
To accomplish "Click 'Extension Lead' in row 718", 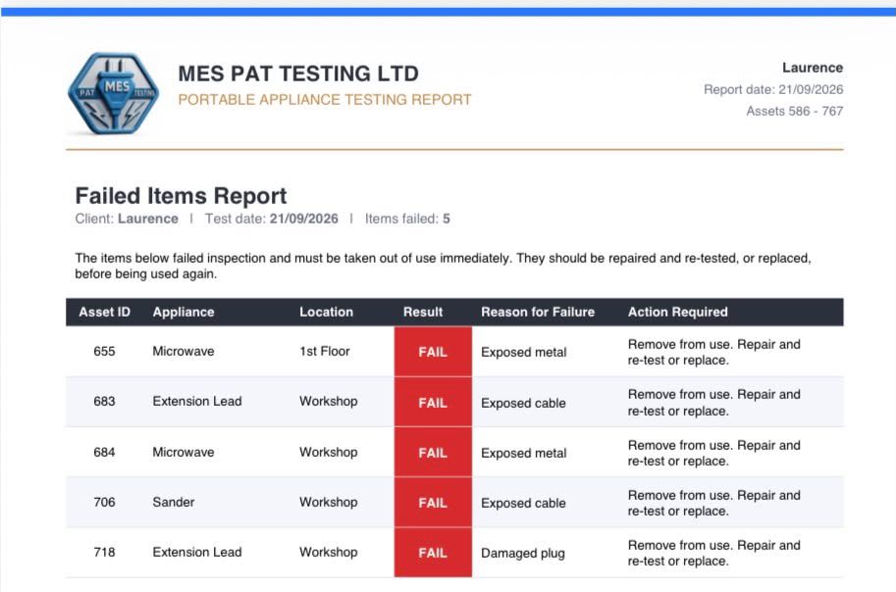I will click(x=197, y=552).
